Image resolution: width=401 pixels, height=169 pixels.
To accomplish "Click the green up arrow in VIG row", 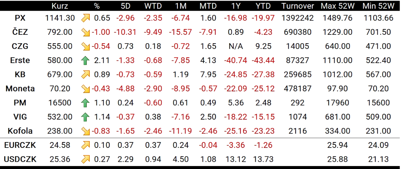I will (85, 117).
